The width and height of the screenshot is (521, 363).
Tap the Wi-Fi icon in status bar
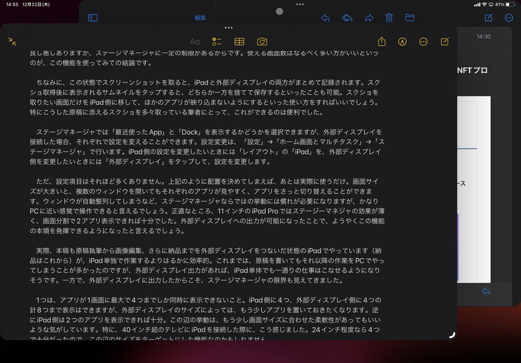(484, 4)
